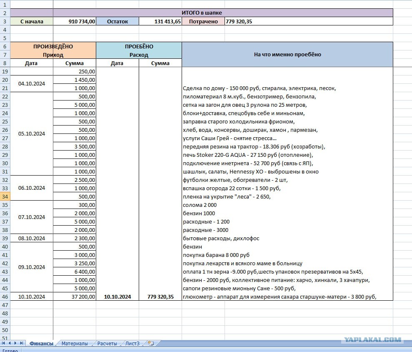Select the highlighted row 34 header
The height and width of the screenshot is (352, 412).
[x=5, y=196]
